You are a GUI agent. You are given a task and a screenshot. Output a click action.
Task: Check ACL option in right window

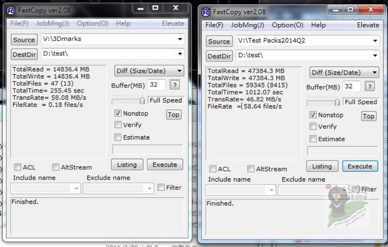pos(213,169)
